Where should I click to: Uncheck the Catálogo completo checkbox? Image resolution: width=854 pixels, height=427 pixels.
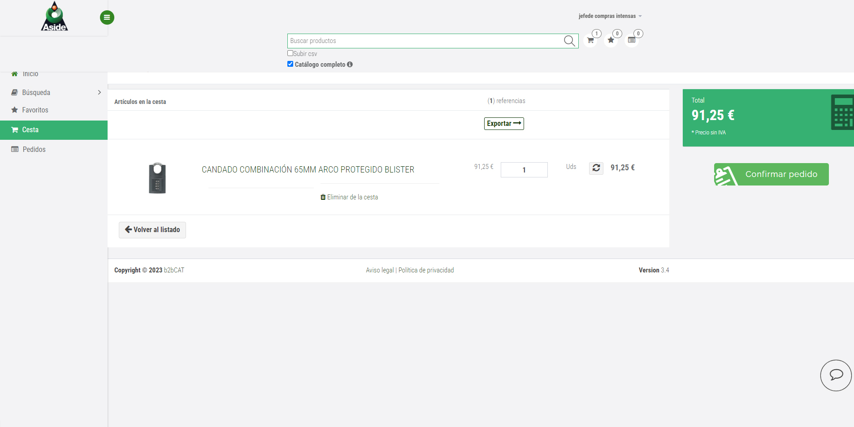(290, 64)
